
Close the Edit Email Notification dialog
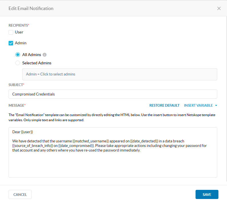pyautogui.click(x=219, y=8)
